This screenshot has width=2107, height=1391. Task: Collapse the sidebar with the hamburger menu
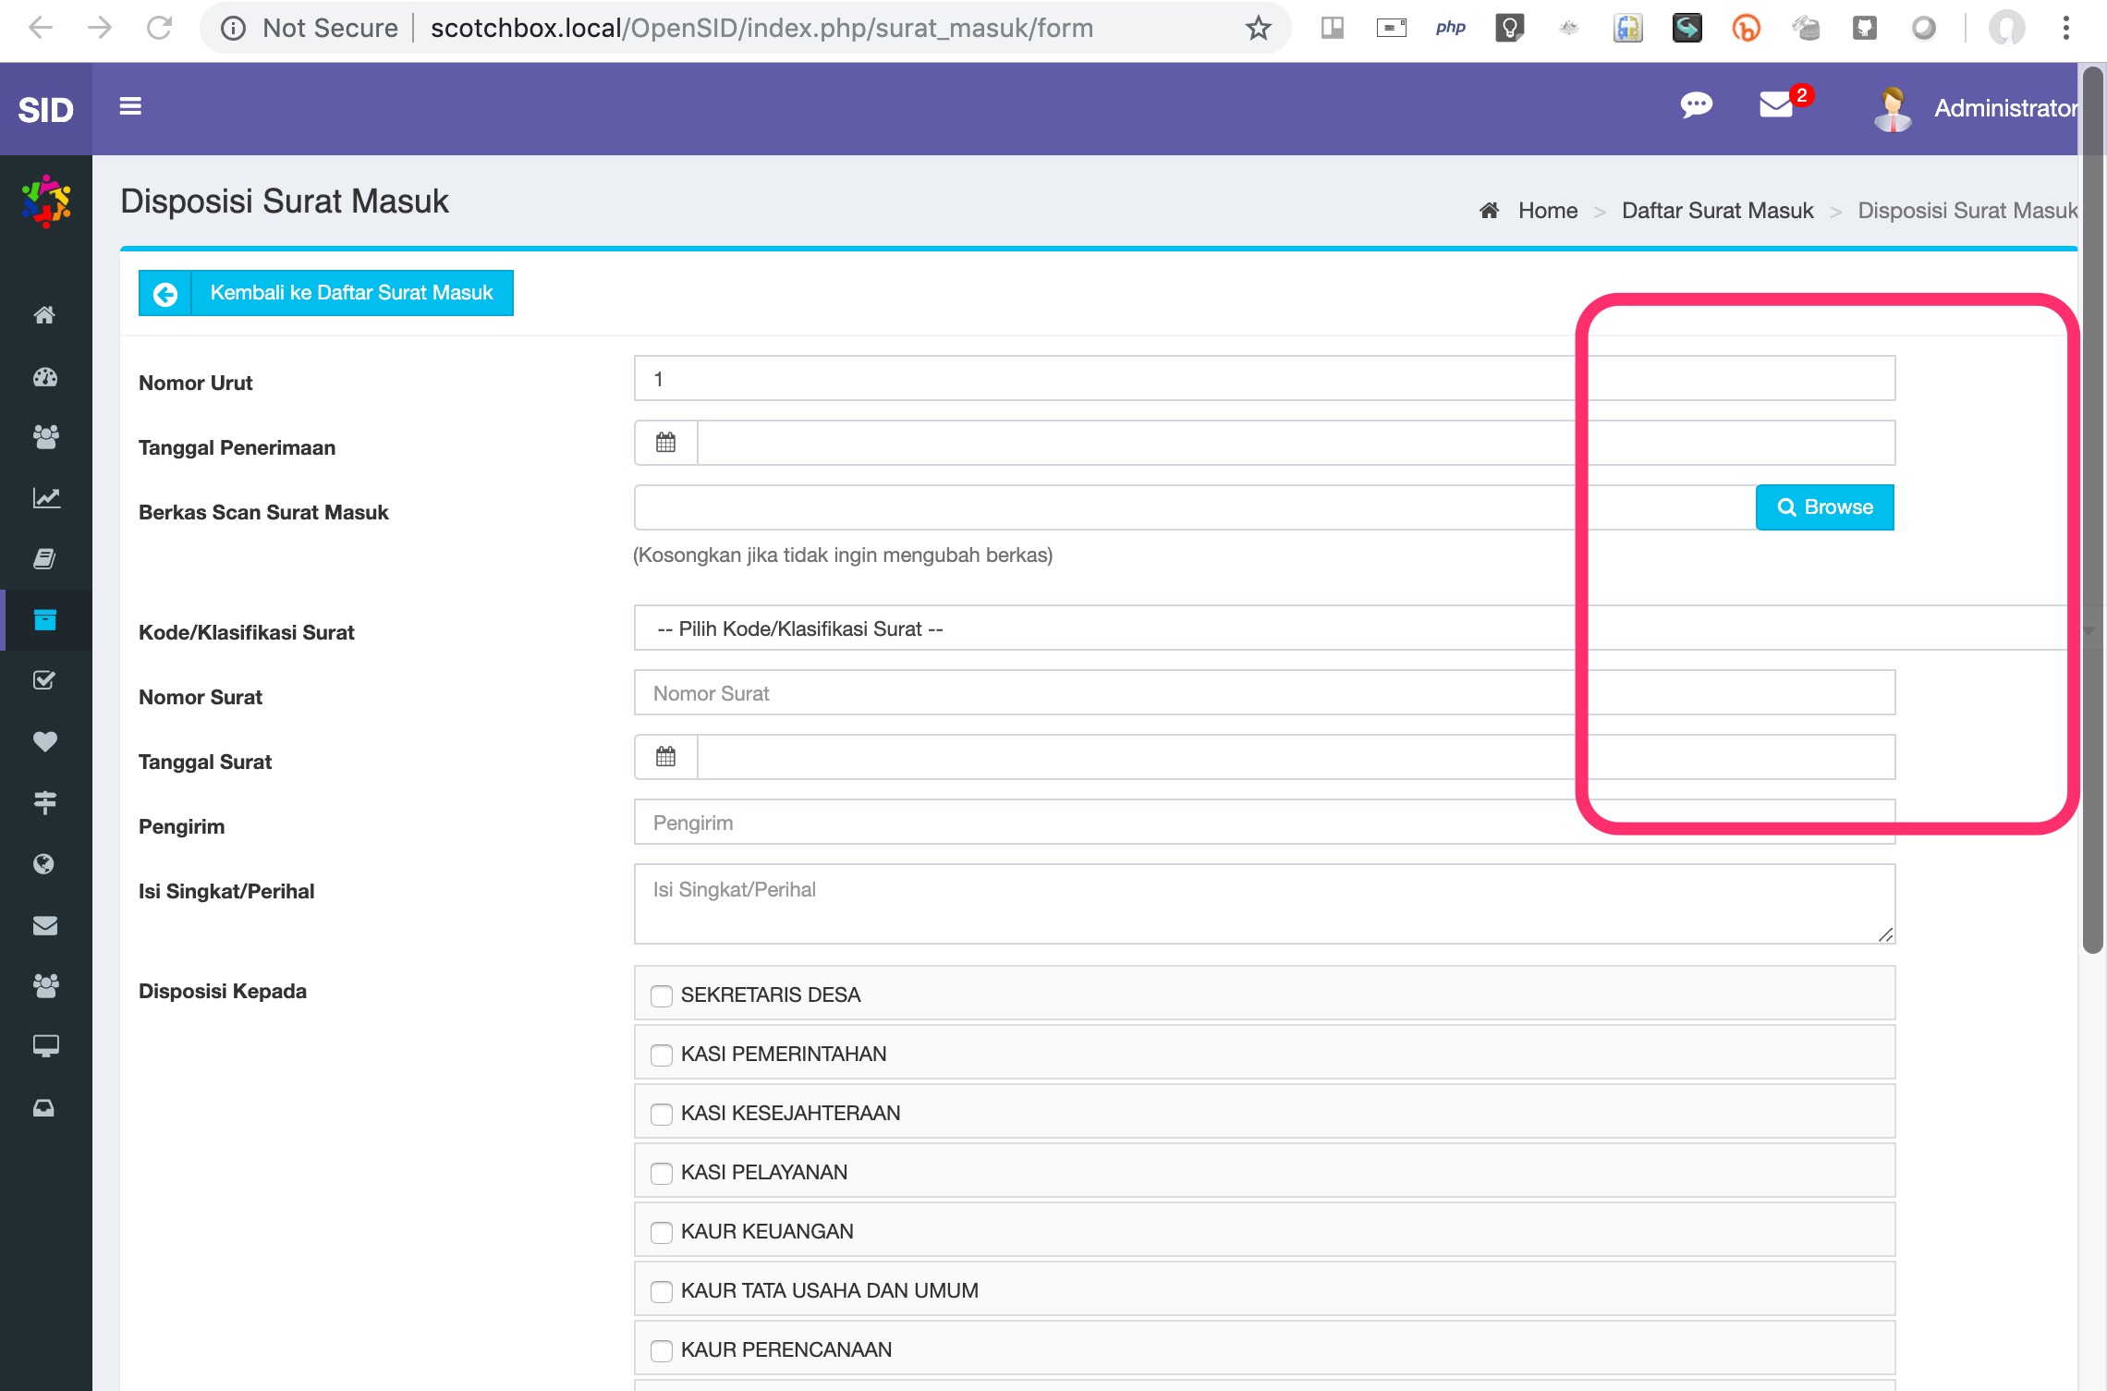pyautogui.click(x=130, y=107)
